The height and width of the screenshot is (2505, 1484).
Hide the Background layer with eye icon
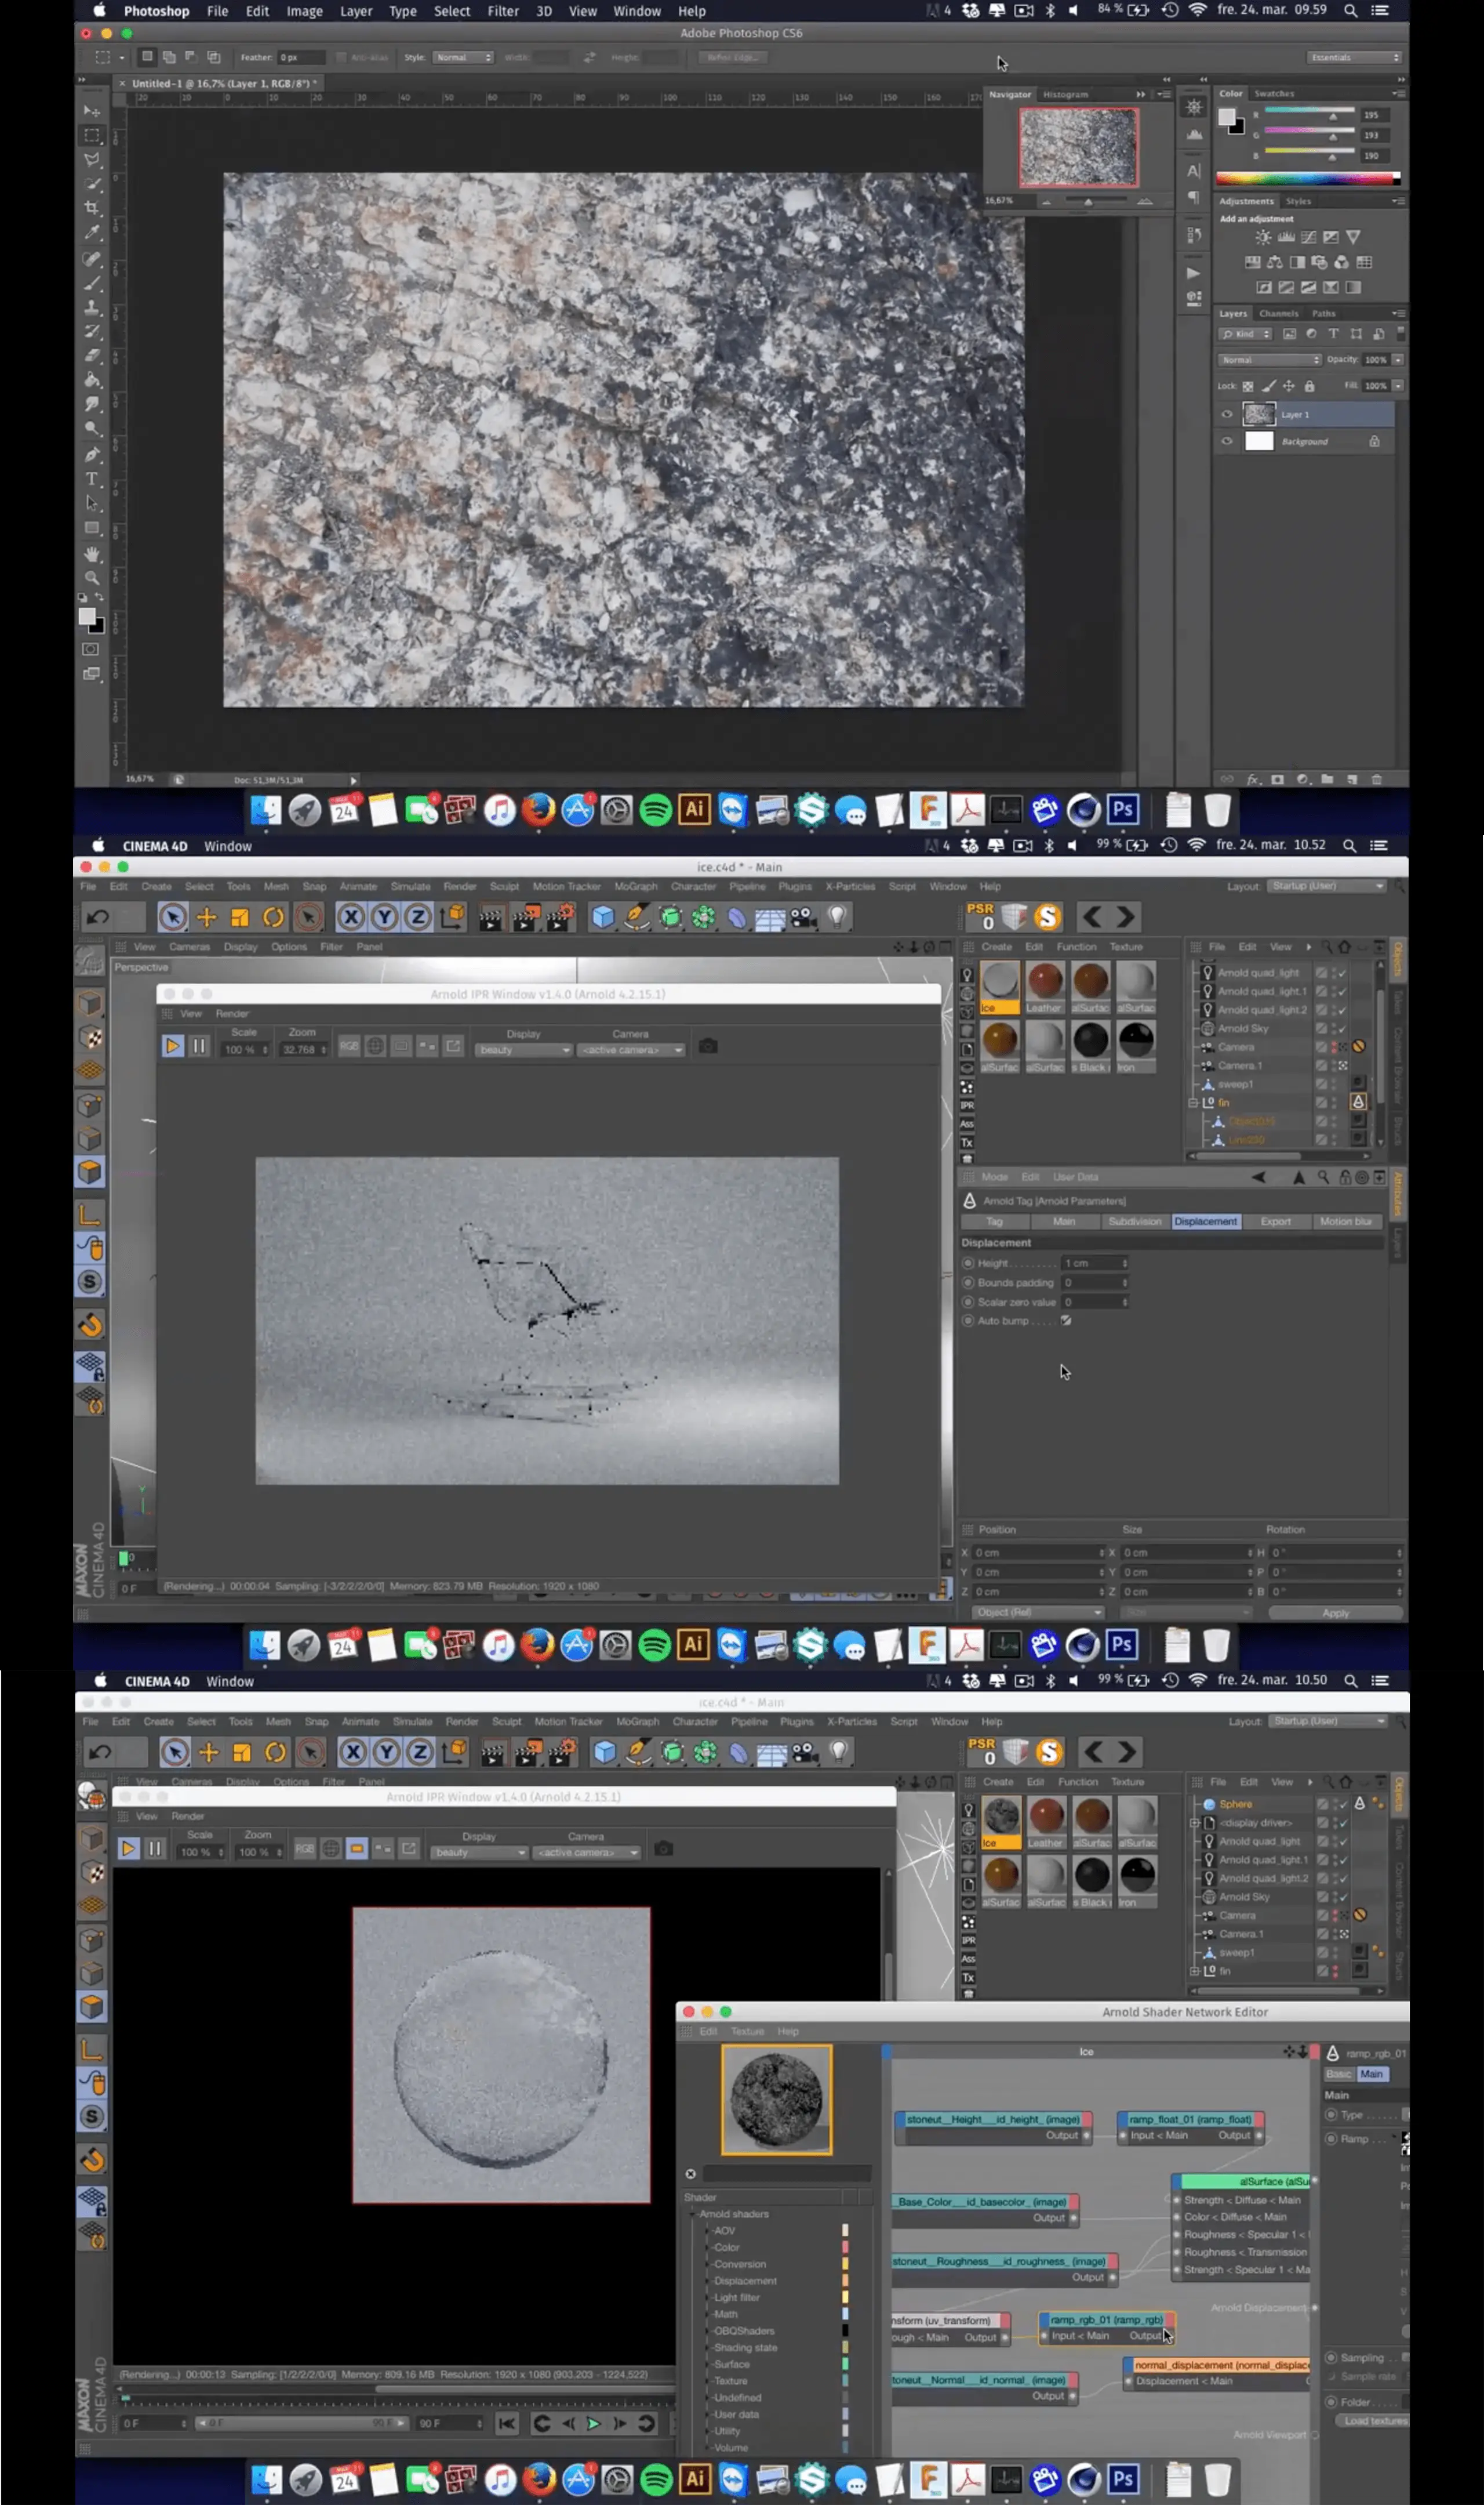coord(1227,441)
